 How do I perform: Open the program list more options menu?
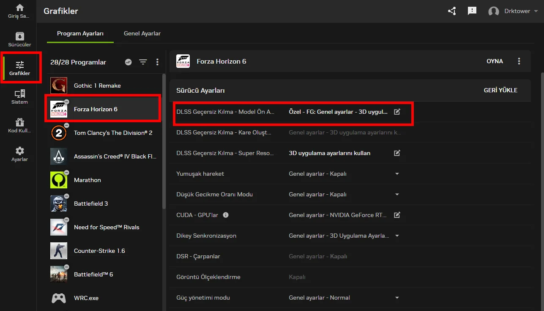157,62
